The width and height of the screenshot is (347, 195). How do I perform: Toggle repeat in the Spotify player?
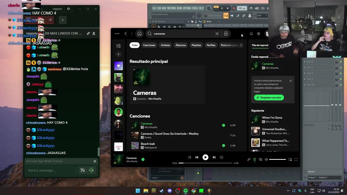(x=221, y=157)
